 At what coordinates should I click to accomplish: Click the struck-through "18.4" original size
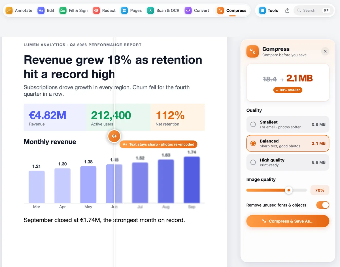pyautogui.click(x=270, y=79)
